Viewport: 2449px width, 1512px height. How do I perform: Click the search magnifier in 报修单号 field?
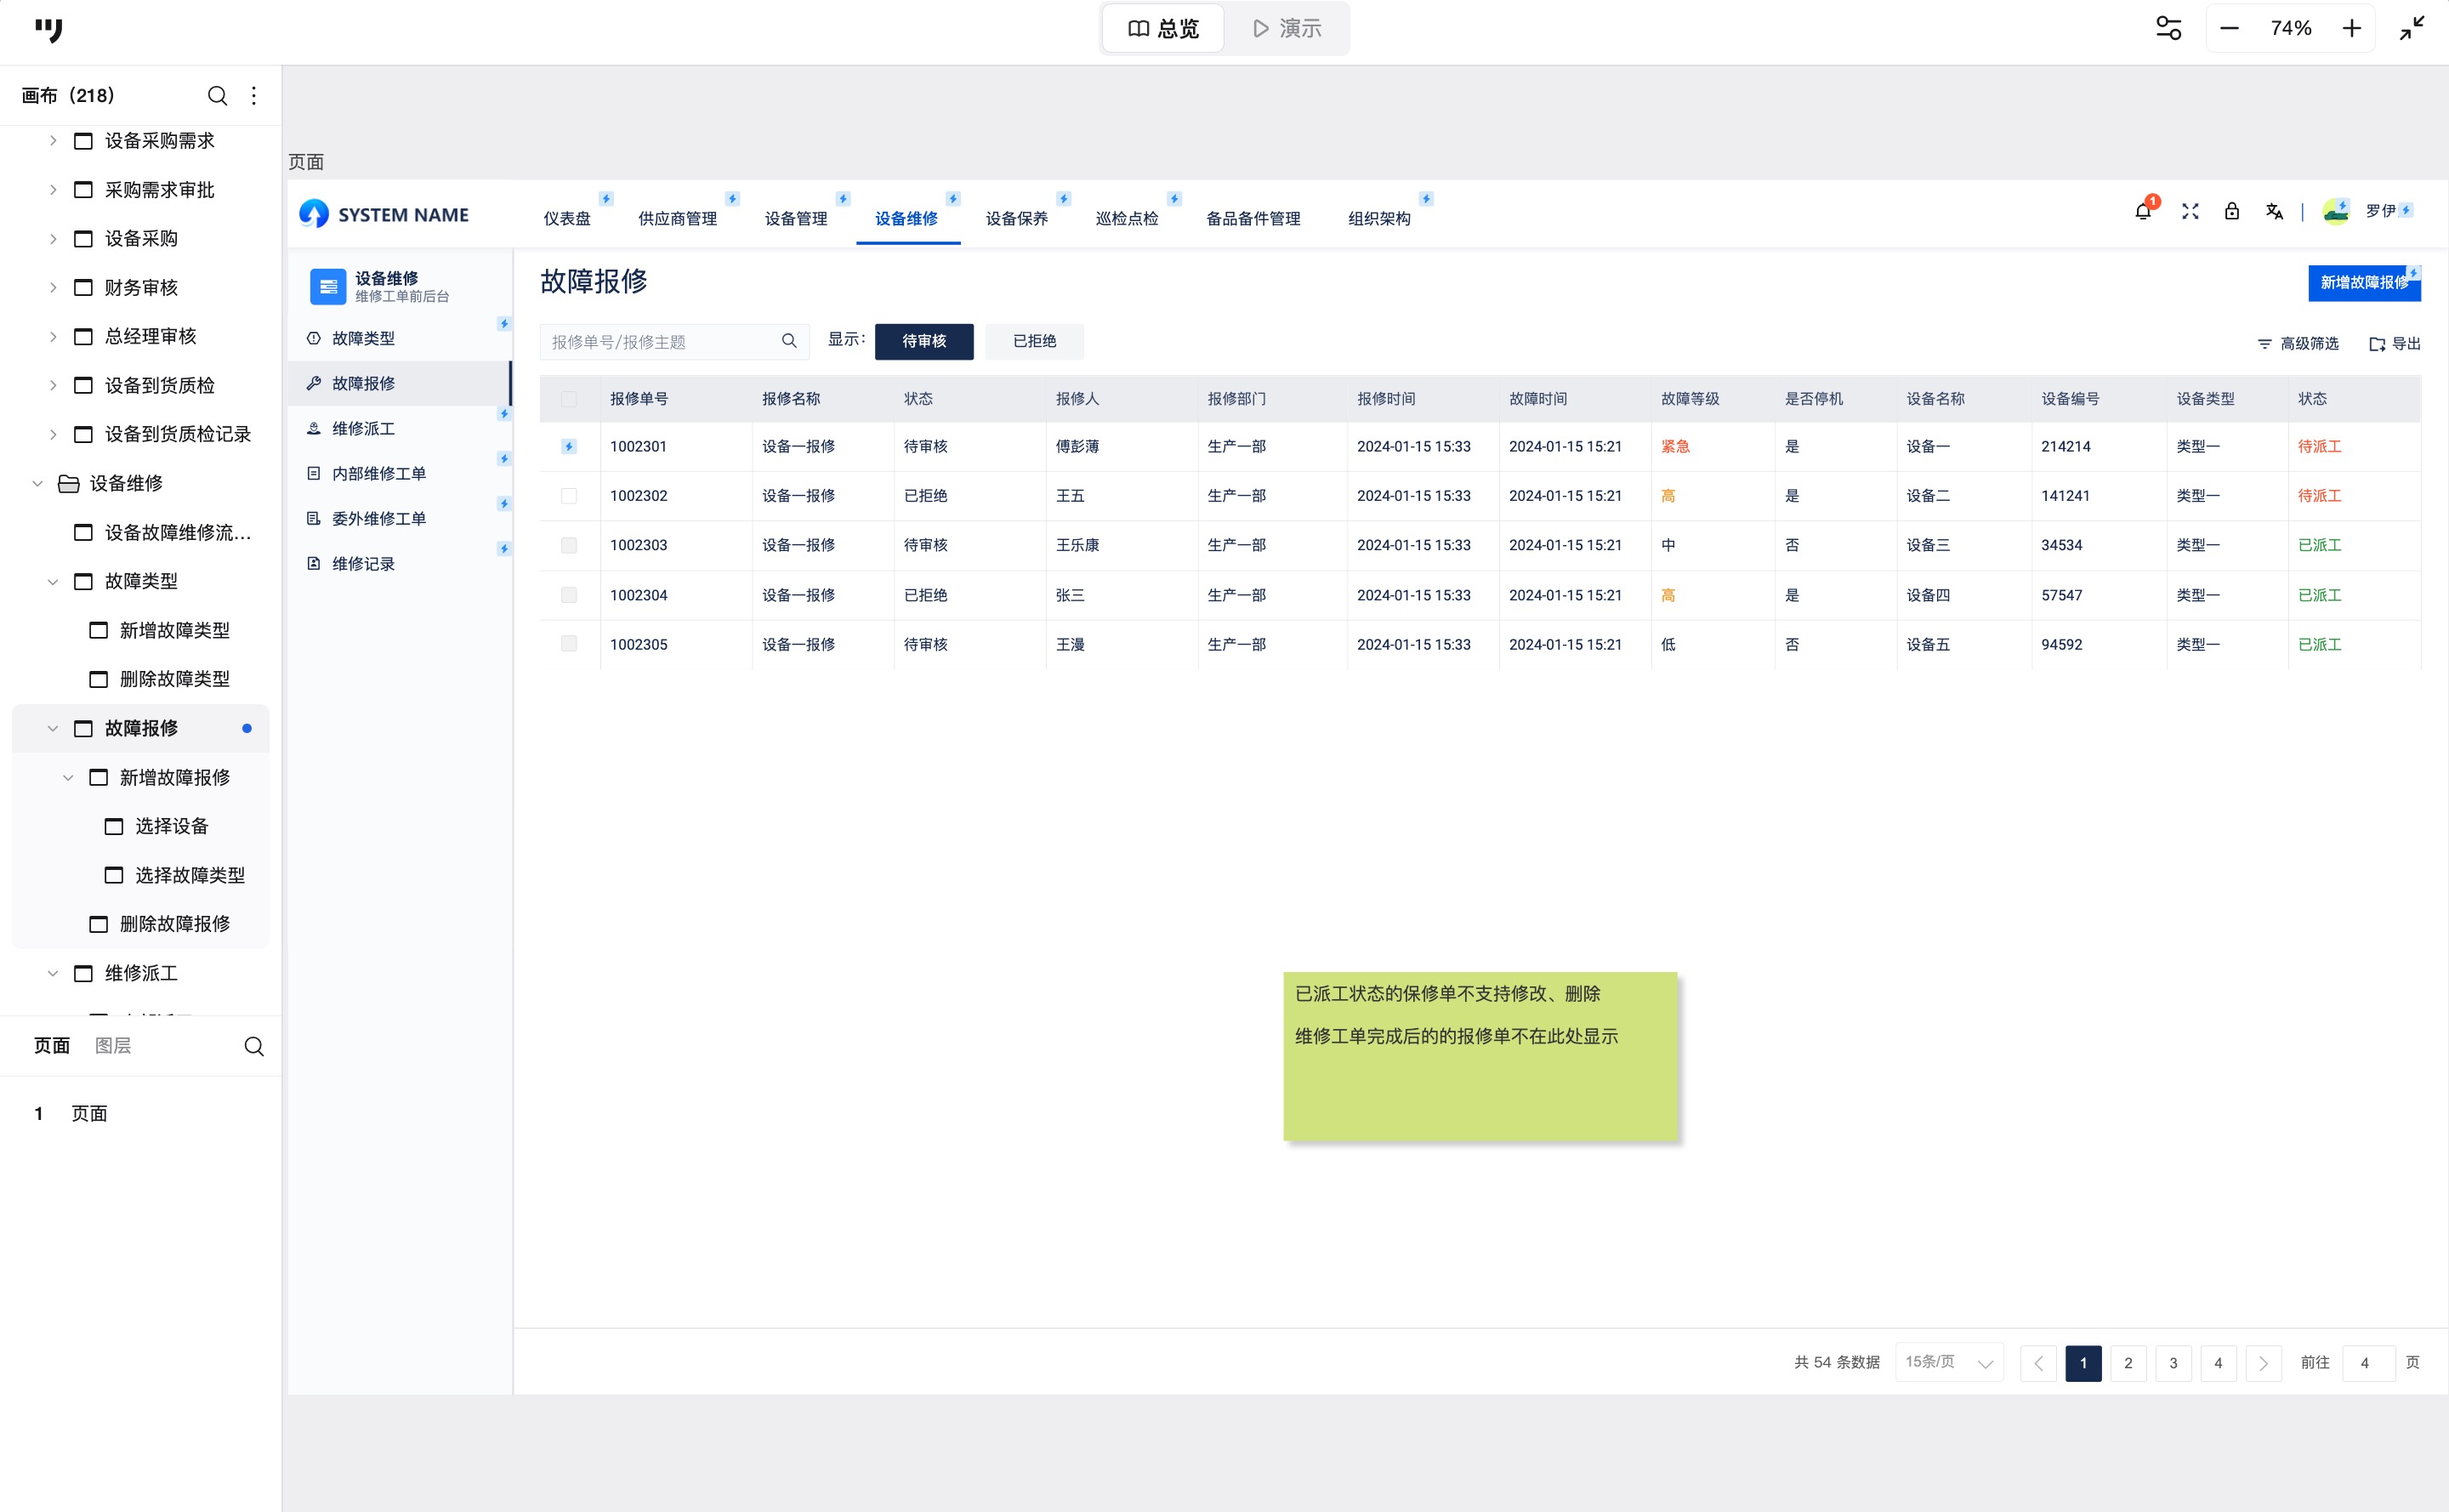(x=789, y=341)
